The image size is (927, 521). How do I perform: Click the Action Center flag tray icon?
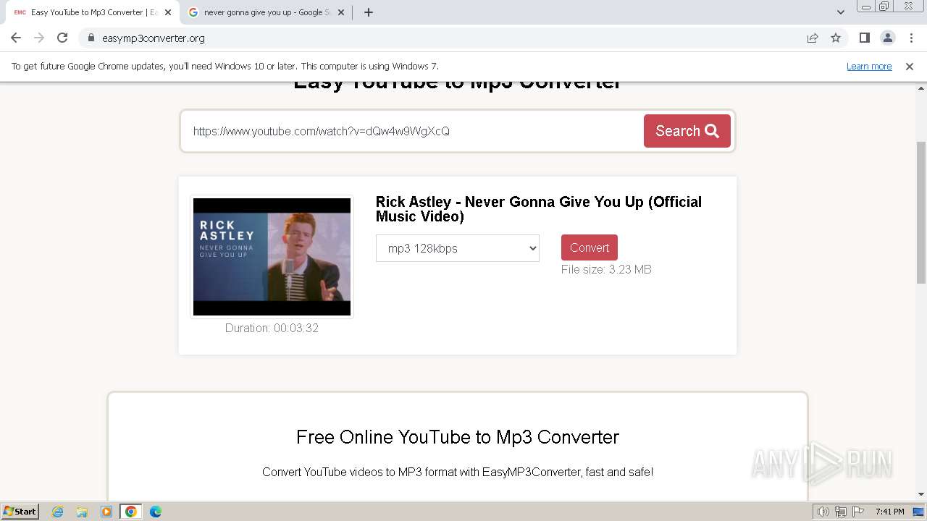tap(858, 512)
